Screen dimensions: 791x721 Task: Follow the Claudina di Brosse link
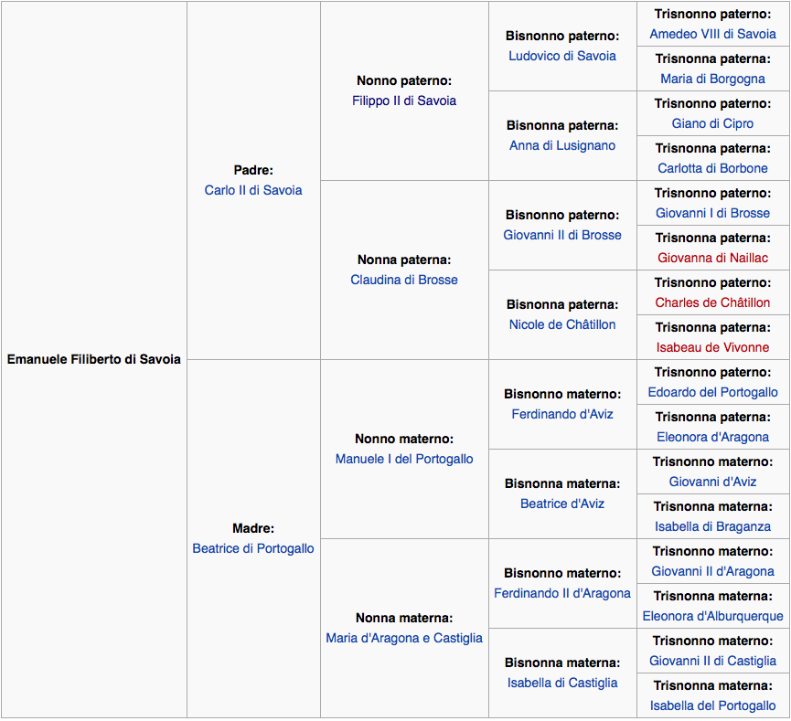[x=403, y=280]
